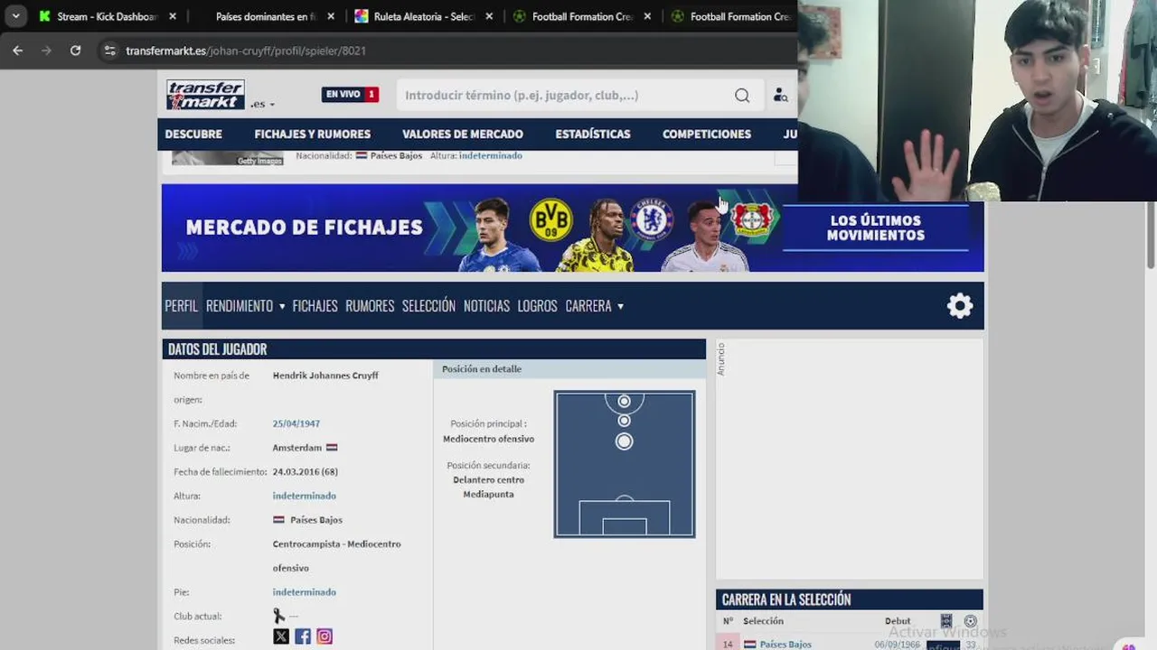The height and width of the screenshot is (650, 1157).
Task: Click the Mediocentro ofensivo main position text
Action: coord(488,439)
